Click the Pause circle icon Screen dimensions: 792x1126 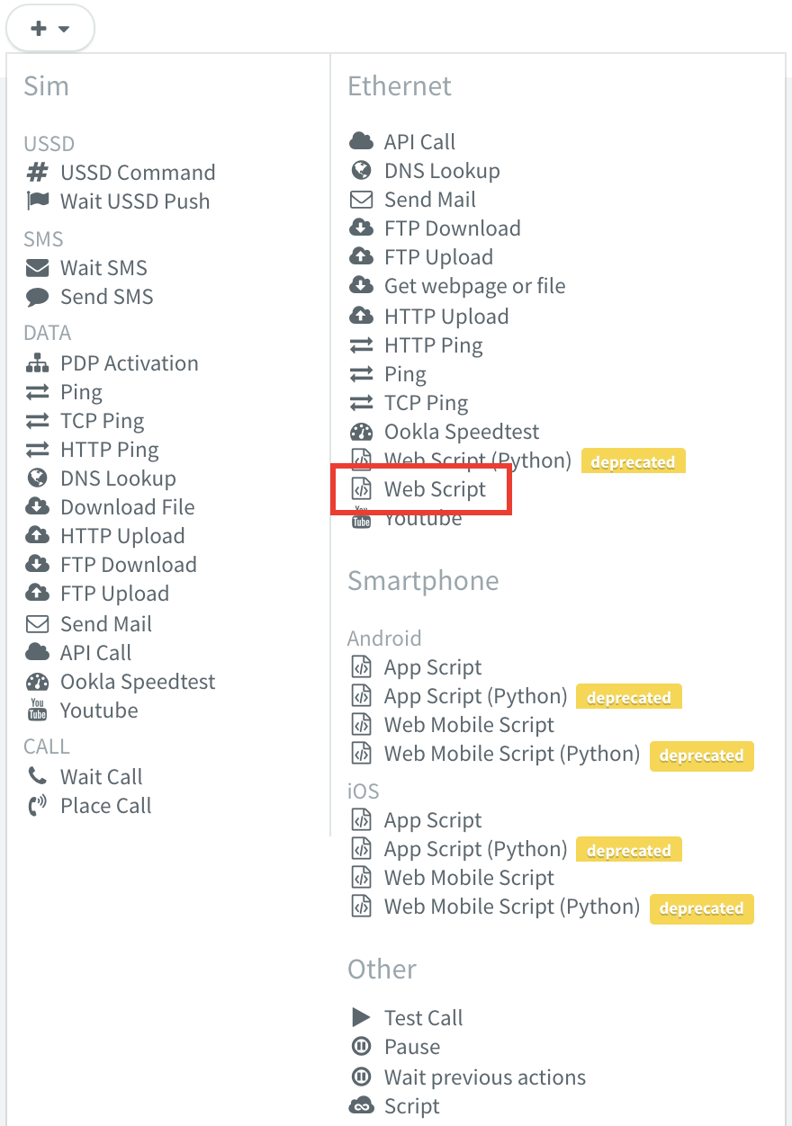tap(361, 1047)
